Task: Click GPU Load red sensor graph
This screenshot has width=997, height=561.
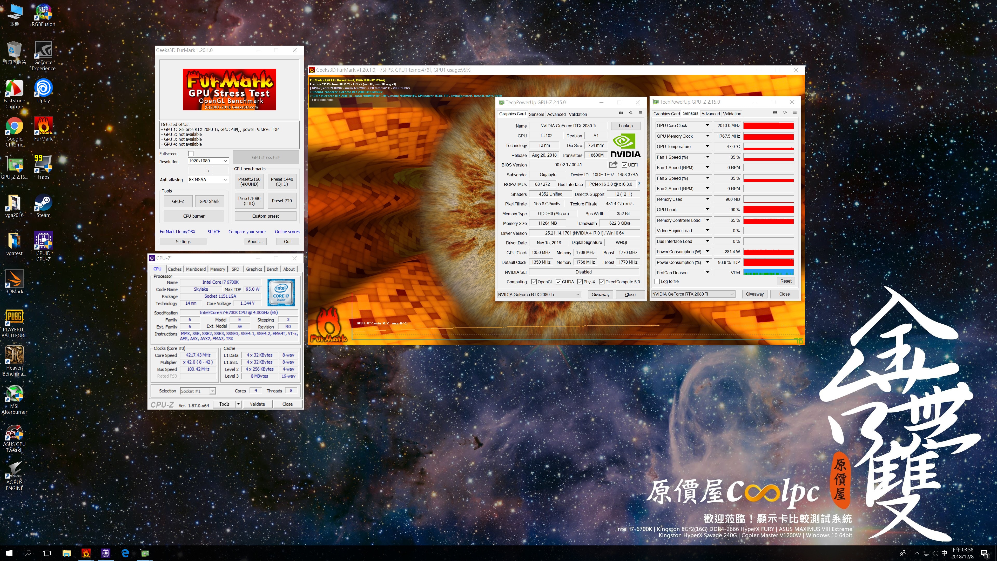Action: pos(769,209)
